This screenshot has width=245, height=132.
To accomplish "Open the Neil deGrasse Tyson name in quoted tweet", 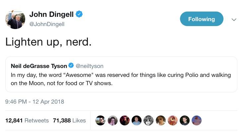I will click(x=39, y=66).
